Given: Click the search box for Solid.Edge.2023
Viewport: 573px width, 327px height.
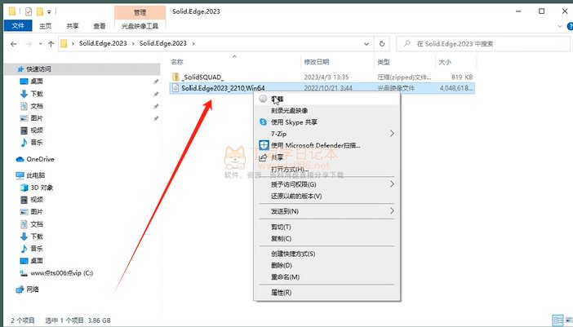Looking at the screenshot, I should [483, 44].
